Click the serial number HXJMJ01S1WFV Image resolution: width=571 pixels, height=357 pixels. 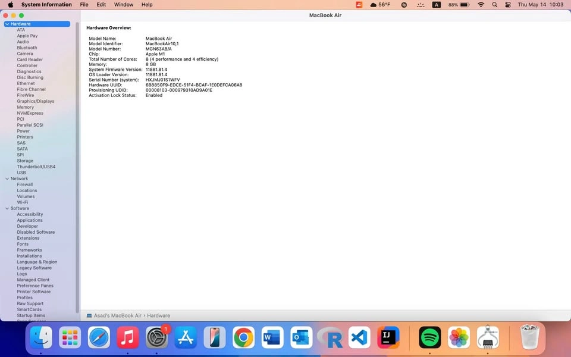162,80
